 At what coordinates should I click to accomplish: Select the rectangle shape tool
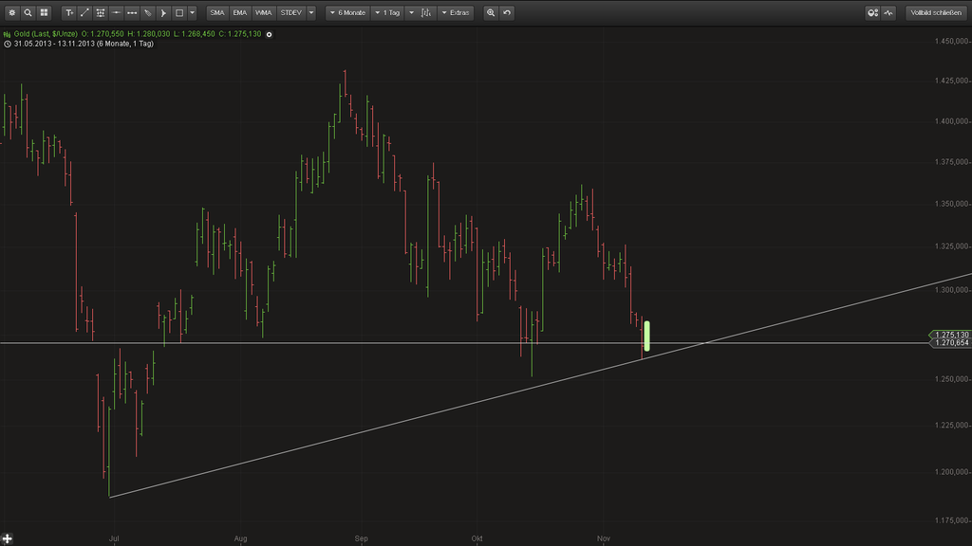pos(179,12)
